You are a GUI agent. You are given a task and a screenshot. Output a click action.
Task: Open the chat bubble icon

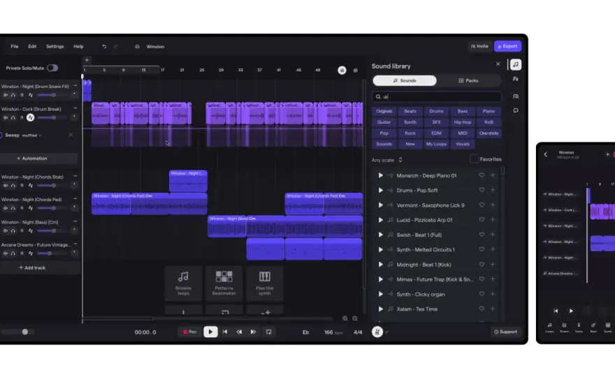515,110
